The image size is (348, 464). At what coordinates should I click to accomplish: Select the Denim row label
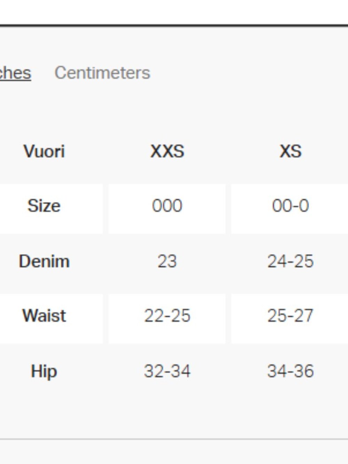44,261
